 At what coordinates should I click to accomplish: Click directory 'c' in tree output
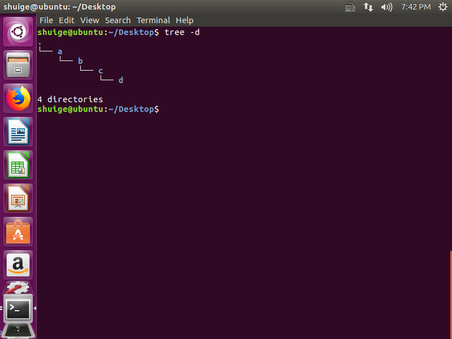101,71
